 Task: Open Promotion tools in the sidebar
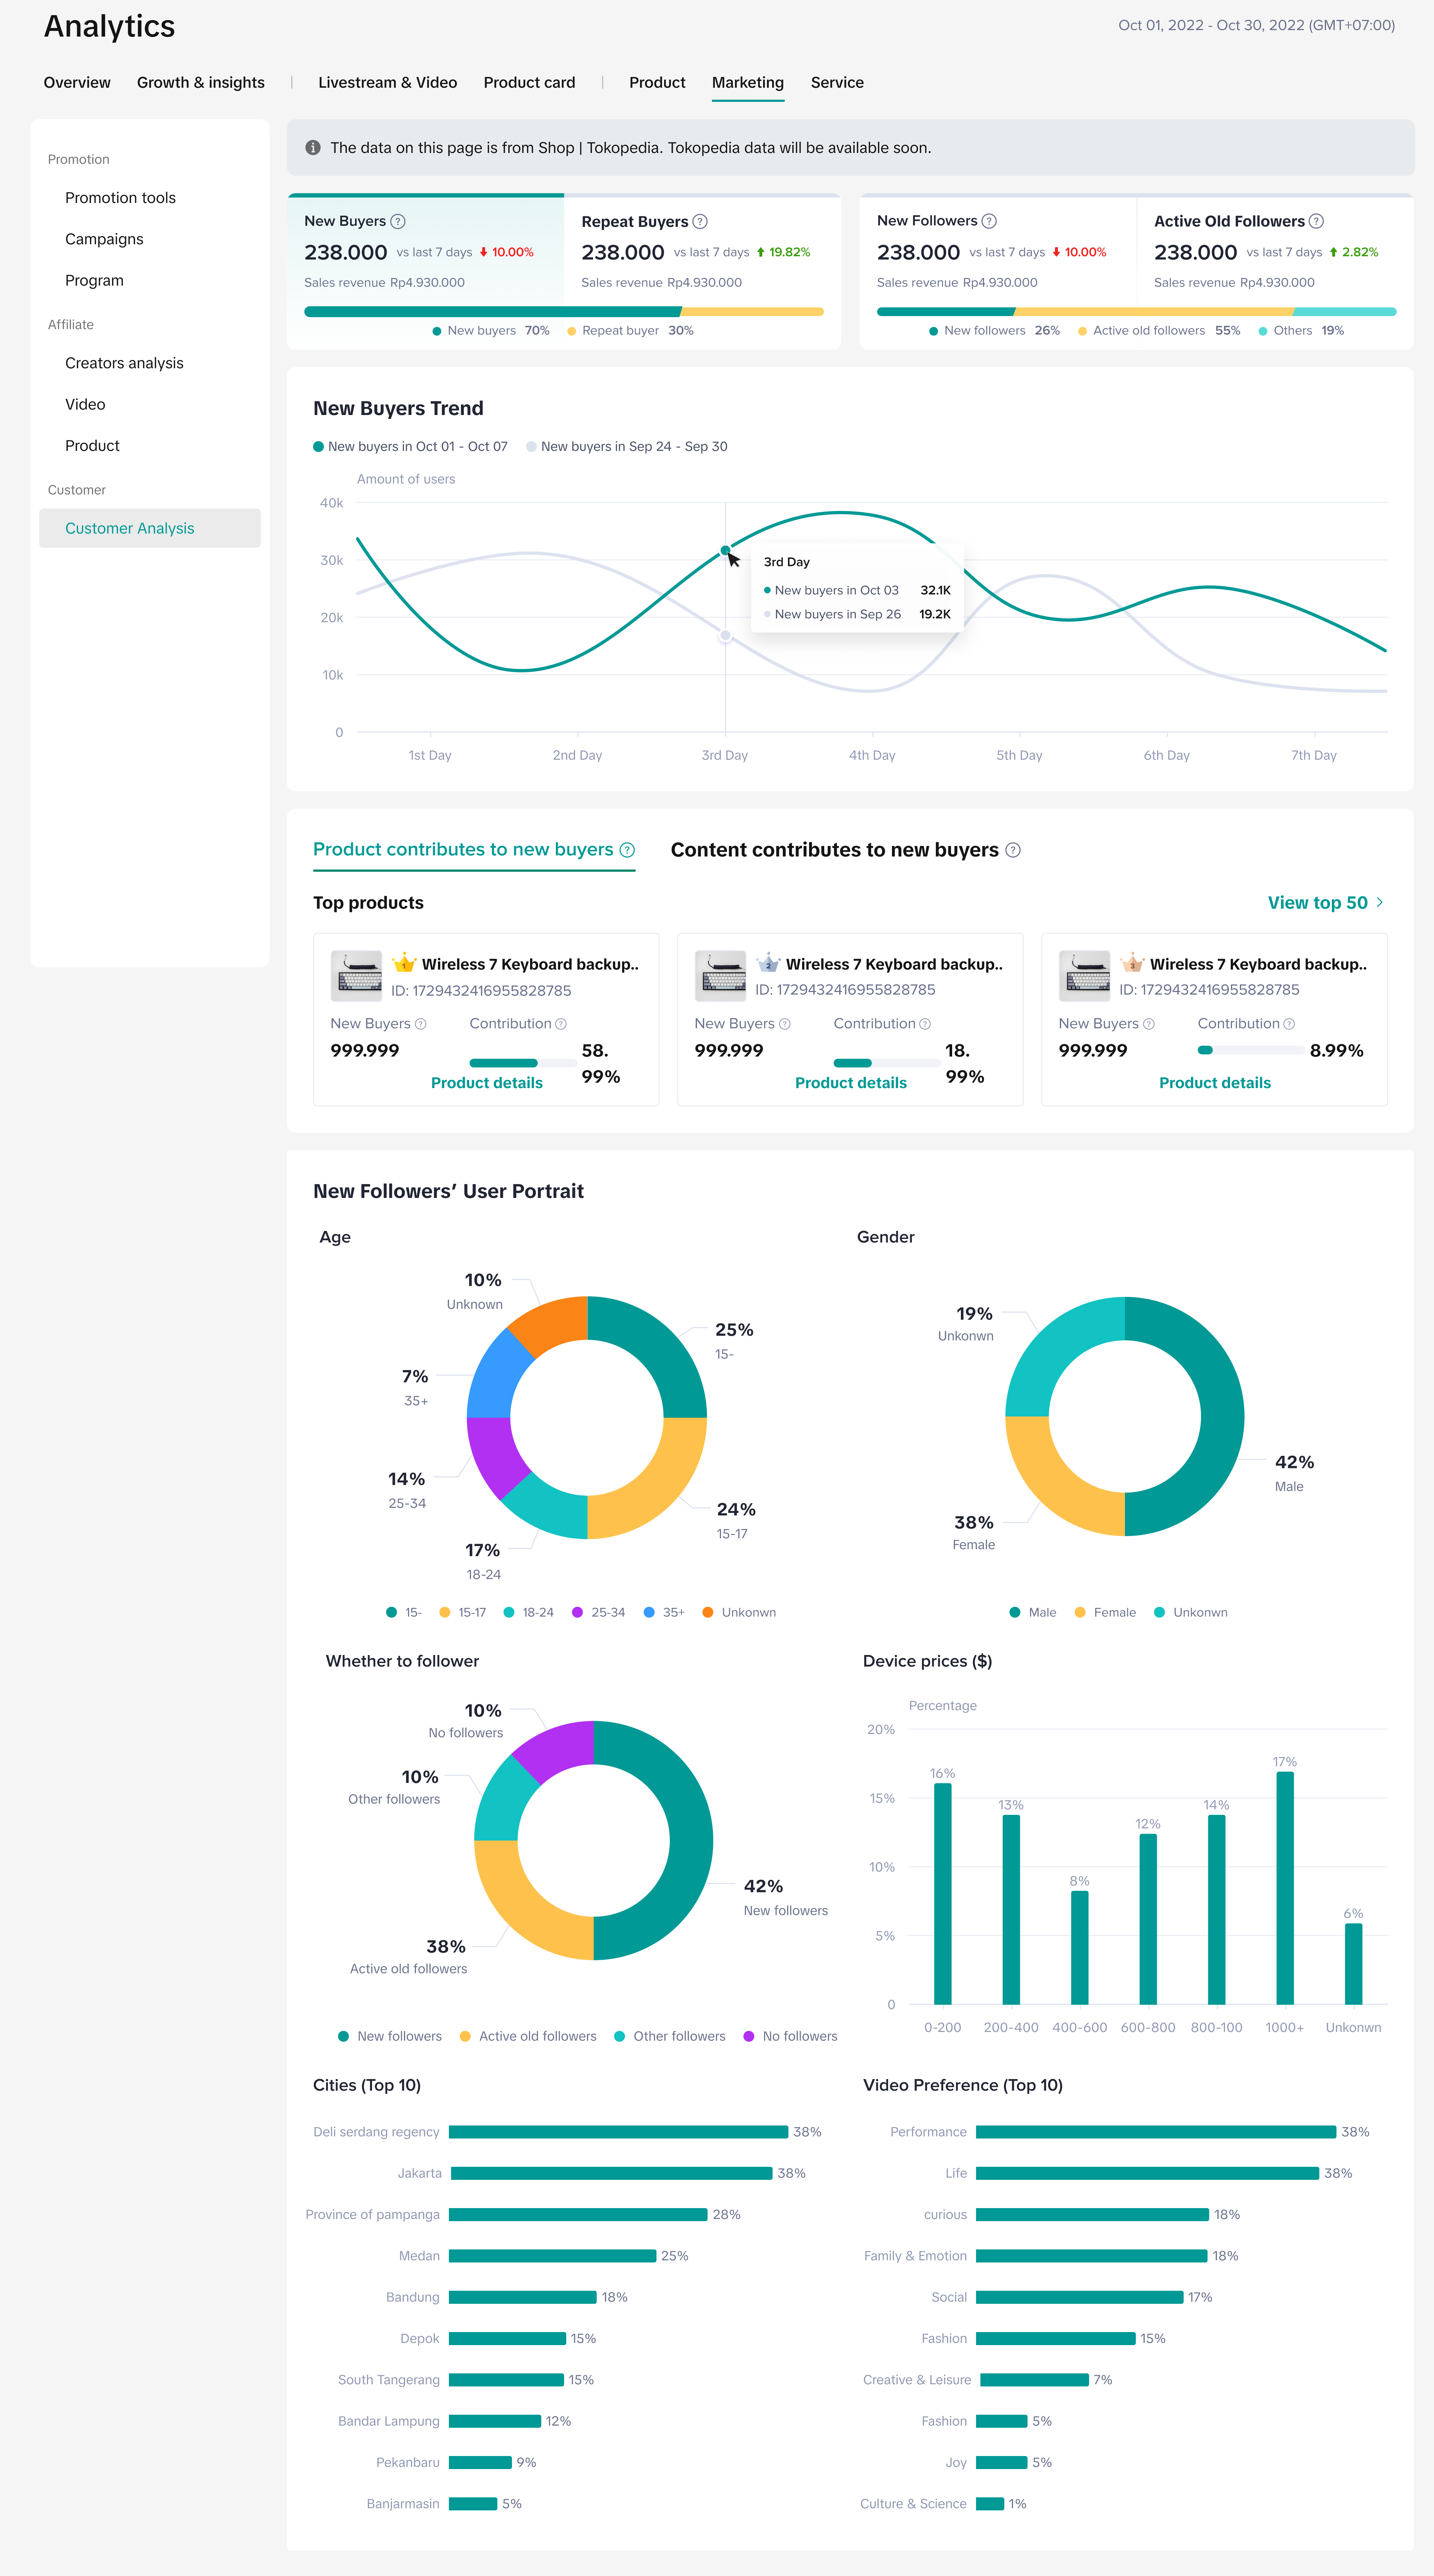[x=120, y=198]
